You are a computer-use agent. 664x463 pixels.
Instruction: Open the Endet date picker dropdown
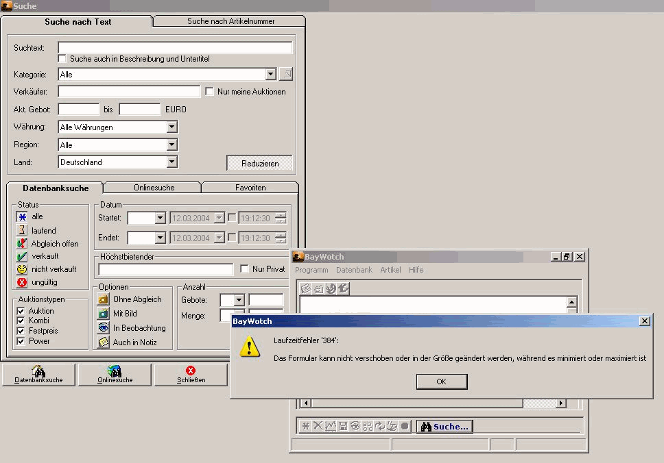tap(220, 238)
